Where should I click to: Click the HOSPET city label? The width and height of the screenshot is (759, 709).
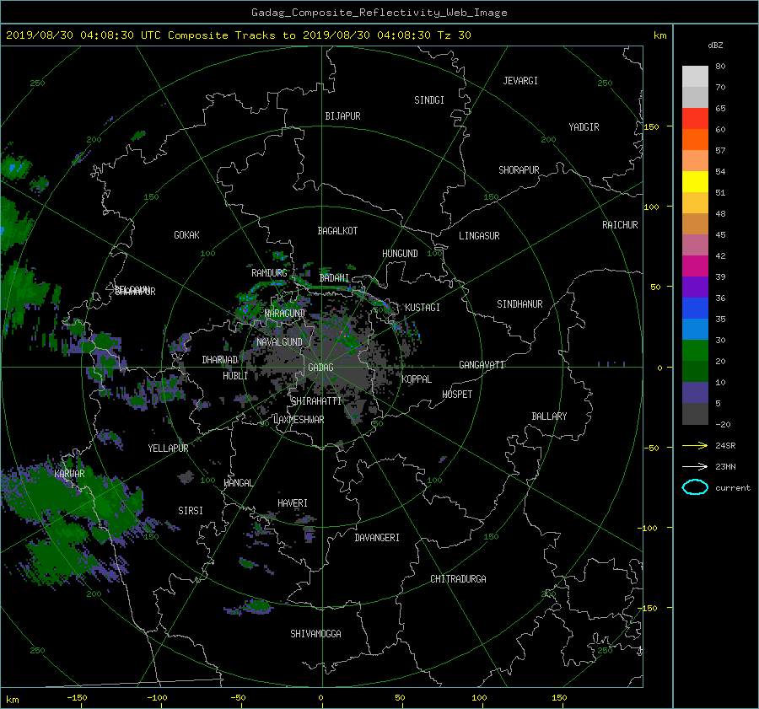(457, 395)
